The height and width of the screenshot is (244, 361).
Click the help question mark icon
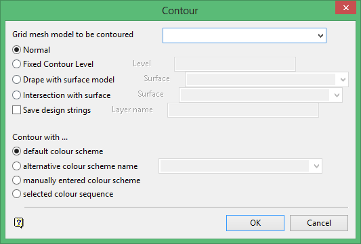click(19, 222)
